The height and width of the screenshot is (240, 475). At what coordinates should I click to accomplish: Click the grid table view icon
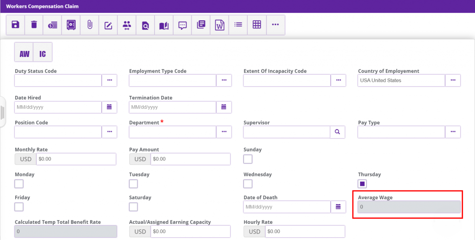point(257,25)
